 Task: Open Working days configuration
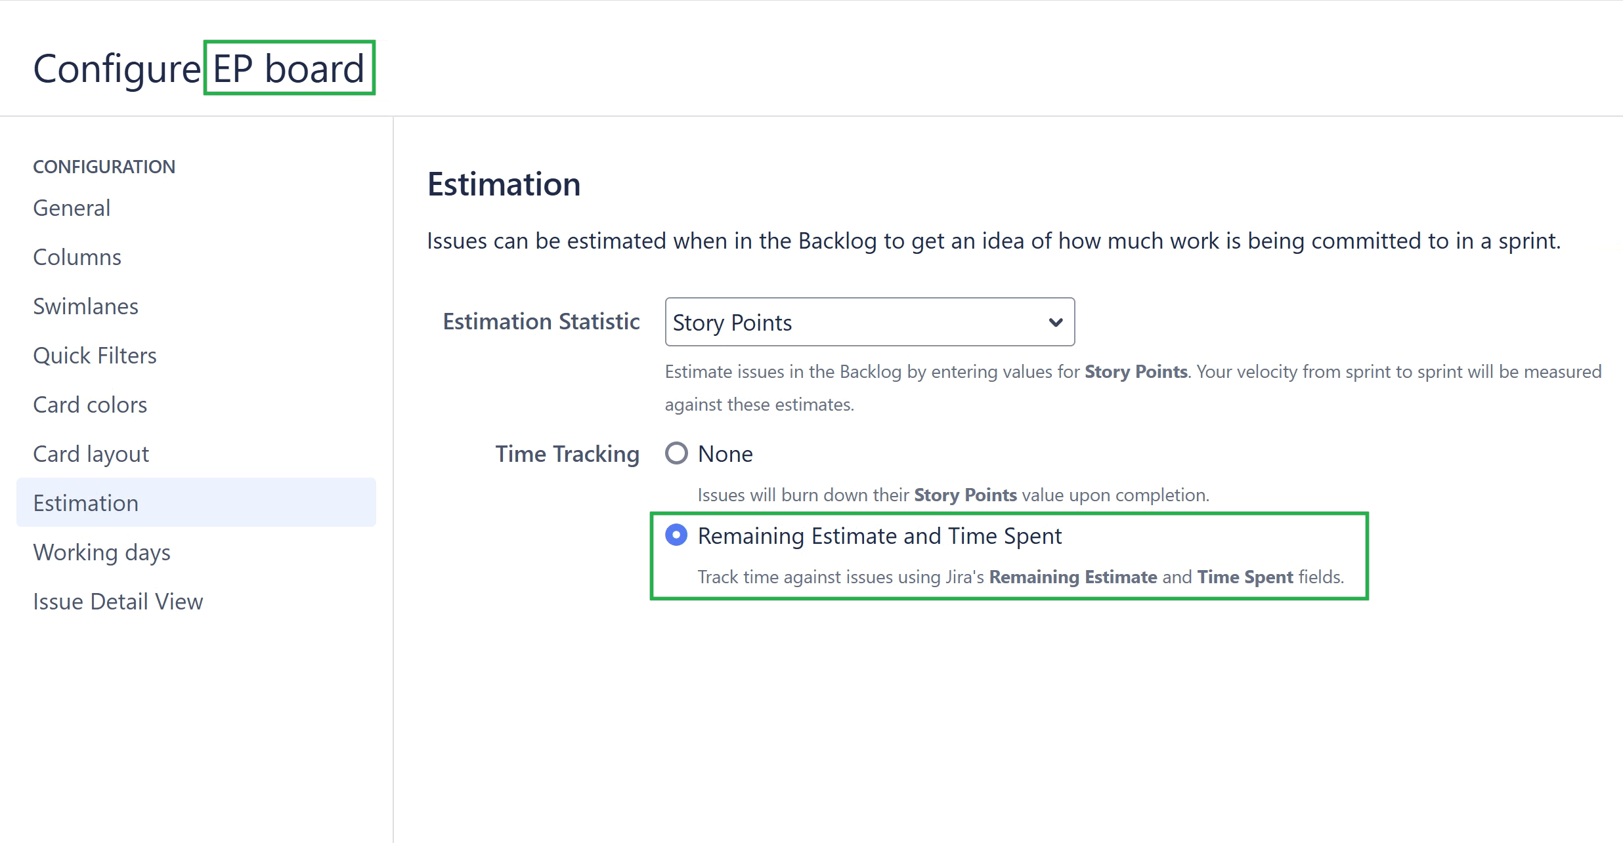(x=102, y=552)
